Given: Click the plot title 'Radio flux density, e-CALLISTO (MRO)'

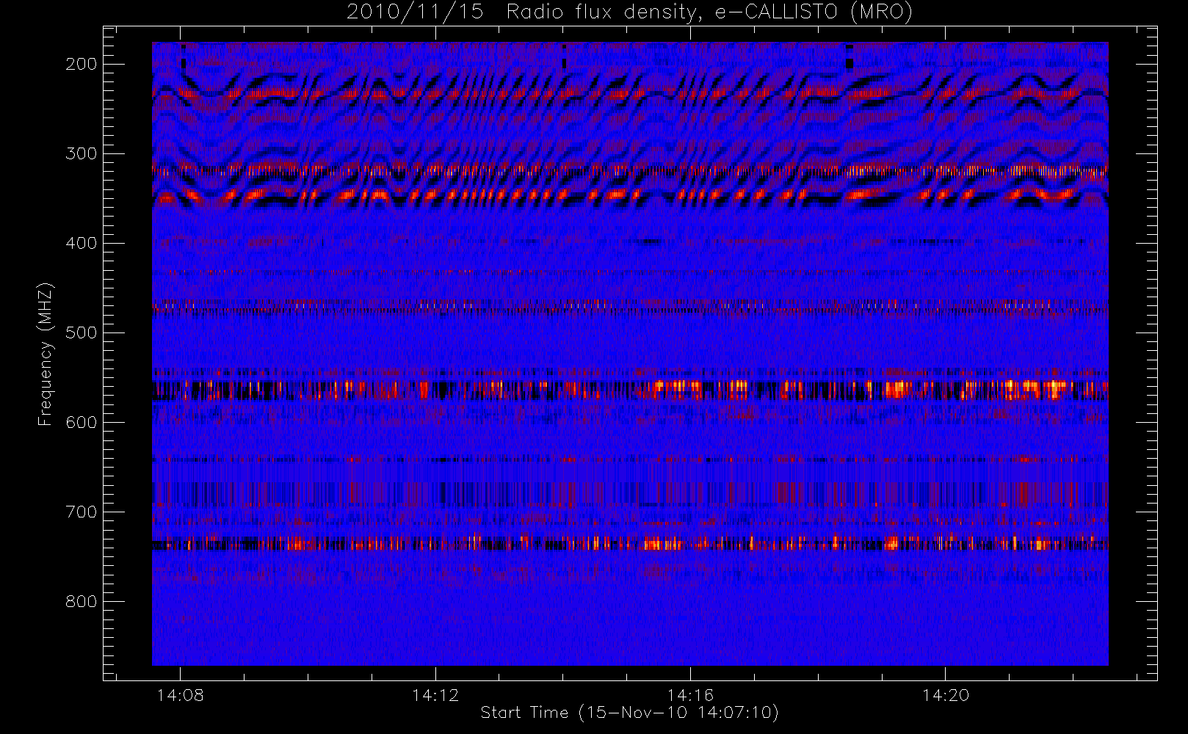Looking at the screenshot, I should [709, 12].
